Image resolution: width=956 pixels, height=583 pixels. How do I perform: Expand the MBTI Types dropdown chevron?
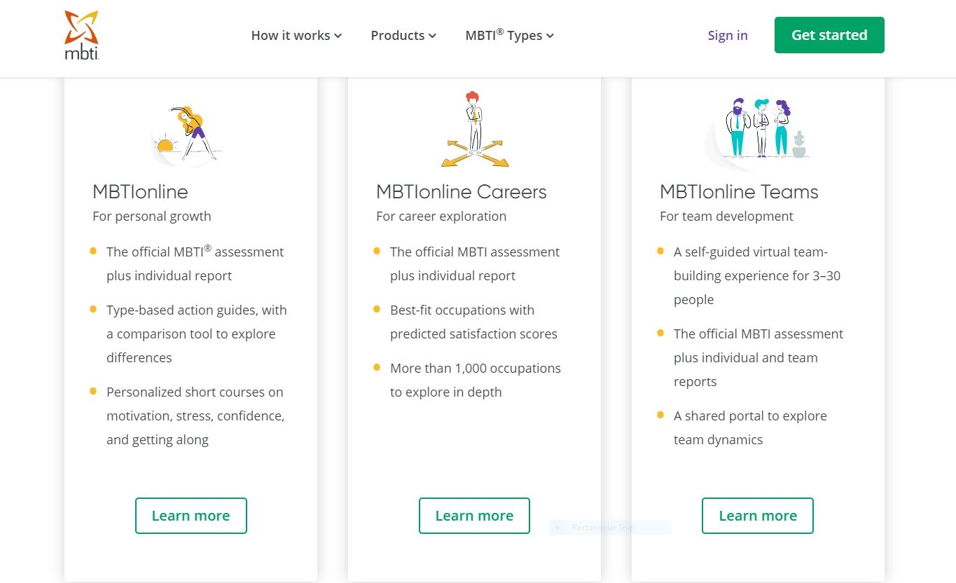pyautogui.click(x=550, y=36)
